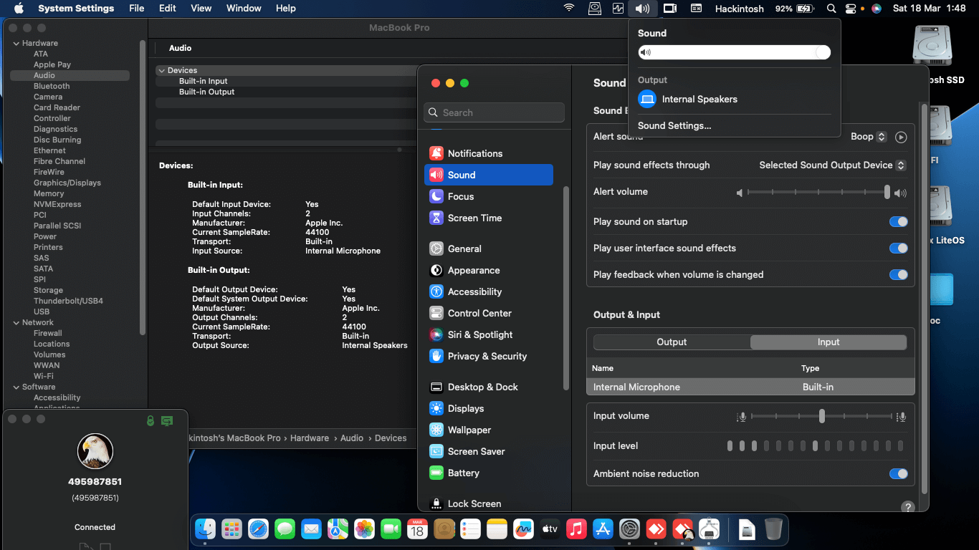Toggle Play feedback when volume is changed
979x550 pixels.
(x=899, y=275)
